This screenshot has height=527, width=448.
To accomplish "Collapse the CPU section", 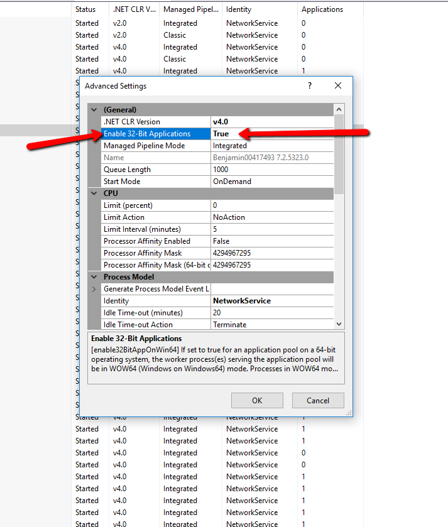I will [x=94, y=193].
